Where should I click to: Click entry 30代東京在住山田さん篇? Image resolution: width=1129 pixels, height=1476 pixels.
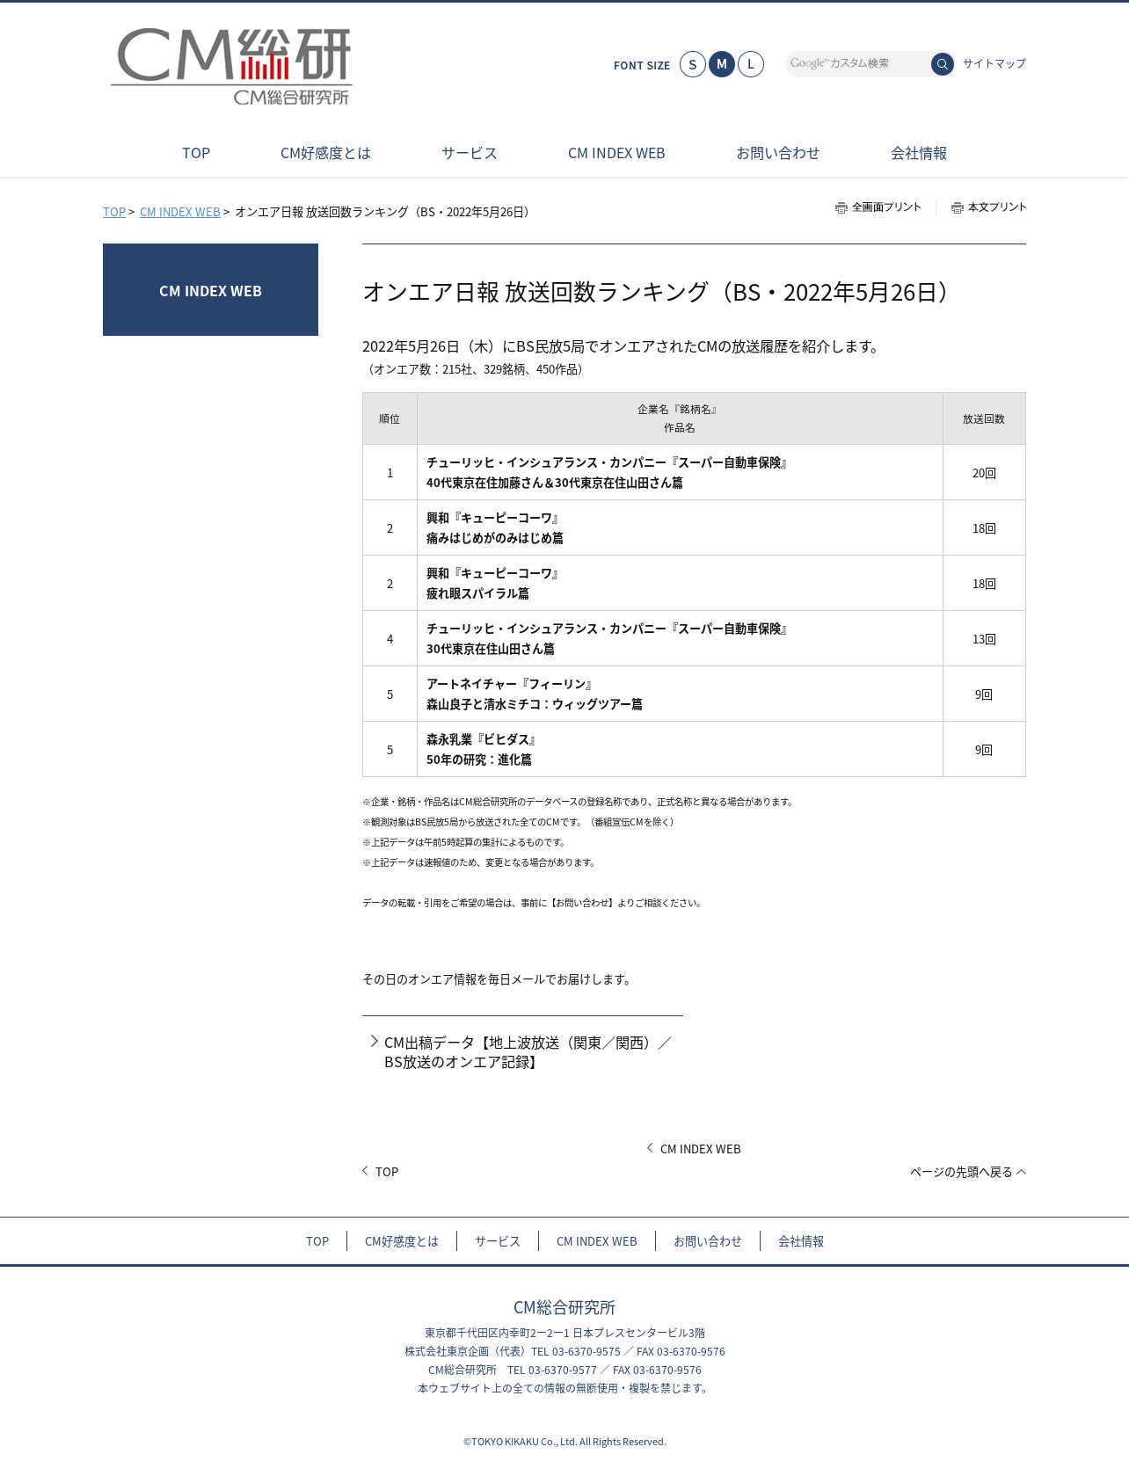point(491,649)
